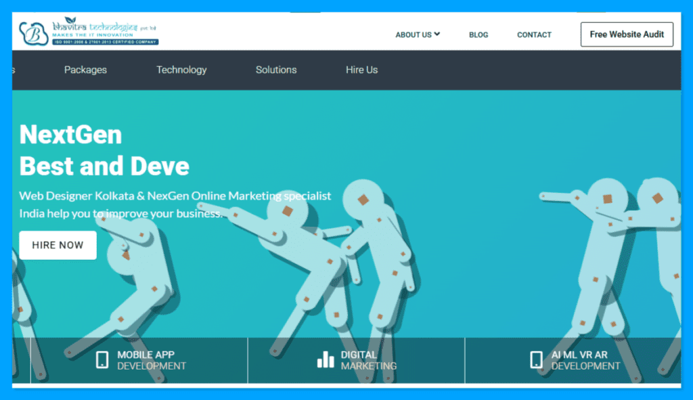Open the Solutions menu item

(x=276, y=70)
